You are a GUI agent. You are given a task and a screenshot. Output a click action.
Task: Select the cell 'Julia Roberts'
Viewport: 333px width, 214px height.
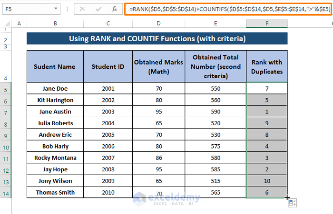coord(55,123)
